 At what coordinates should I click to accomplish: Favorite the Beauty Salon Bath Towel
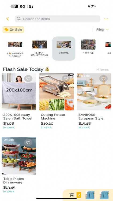(x=28, y=79)
